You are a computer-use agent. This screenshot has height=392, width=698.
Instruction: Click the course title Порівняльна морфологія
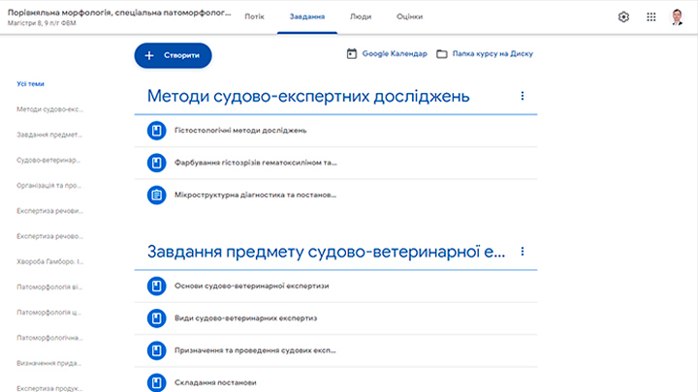(x=119, y=13)
